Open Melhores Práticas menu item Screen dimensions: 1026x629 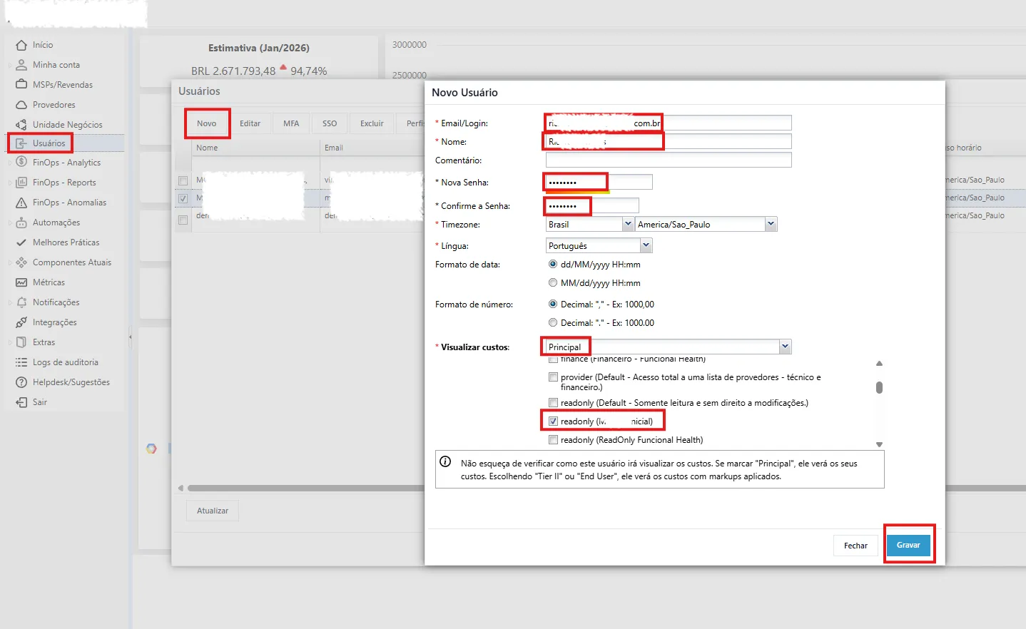coord(67,242)
